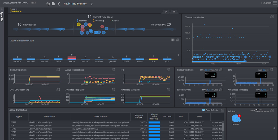Click 16:34 tooltip showing 2,948 users
This screenshot has height=140, width=278.
210,75
